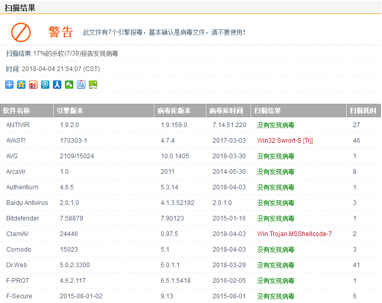Click the 17% detection summary line
The width and height of the screenshot is (382, 303).
point(62,53)
